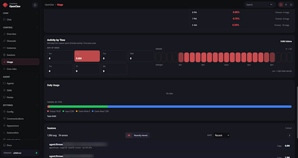
Task: Click the Overview chart icon
Action: click(x=4, y=34)
